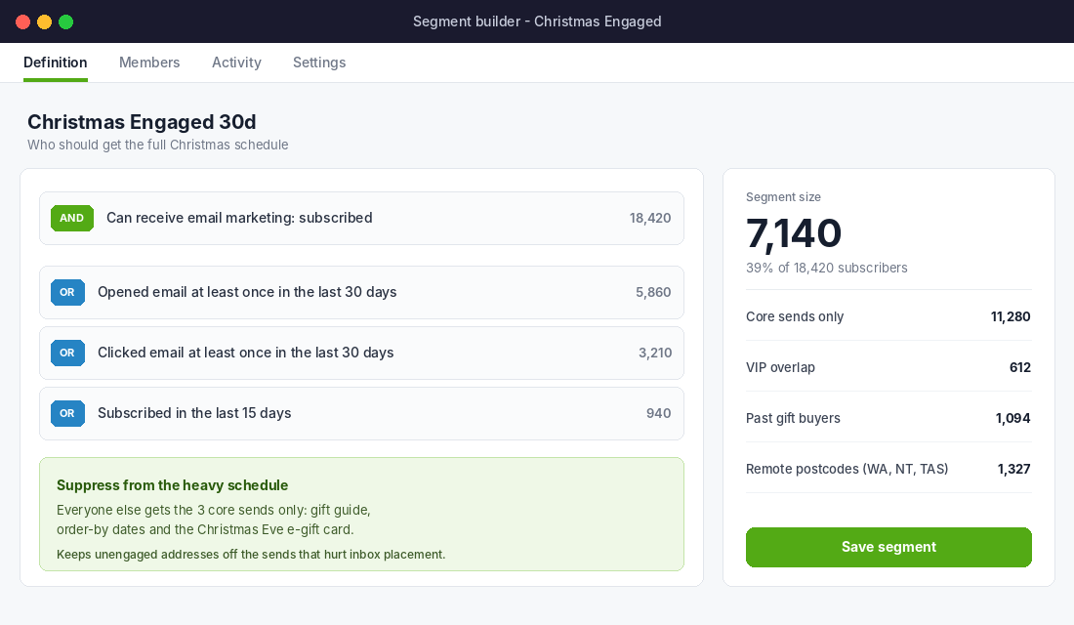Viewport: 1074px width, 625px height.
Task: Toggle the OR badge on Clicked email condition
Action: coord(67,353)
